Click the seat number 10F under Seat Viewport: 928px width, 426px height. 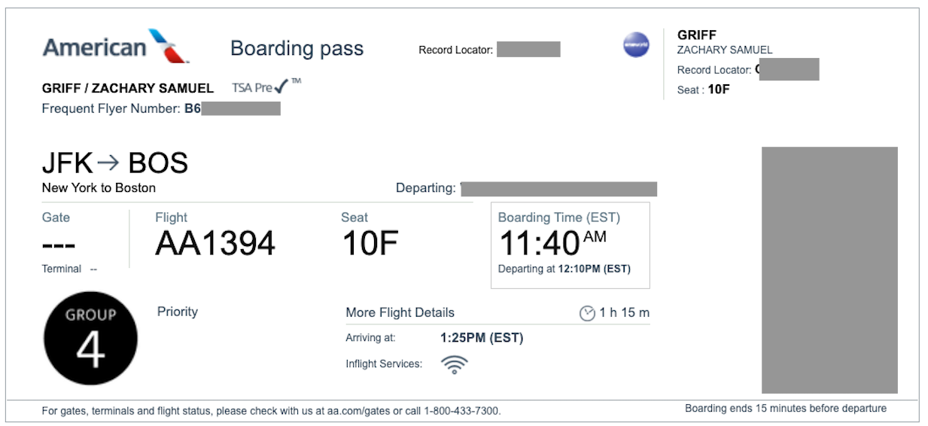tap(370, 243)
